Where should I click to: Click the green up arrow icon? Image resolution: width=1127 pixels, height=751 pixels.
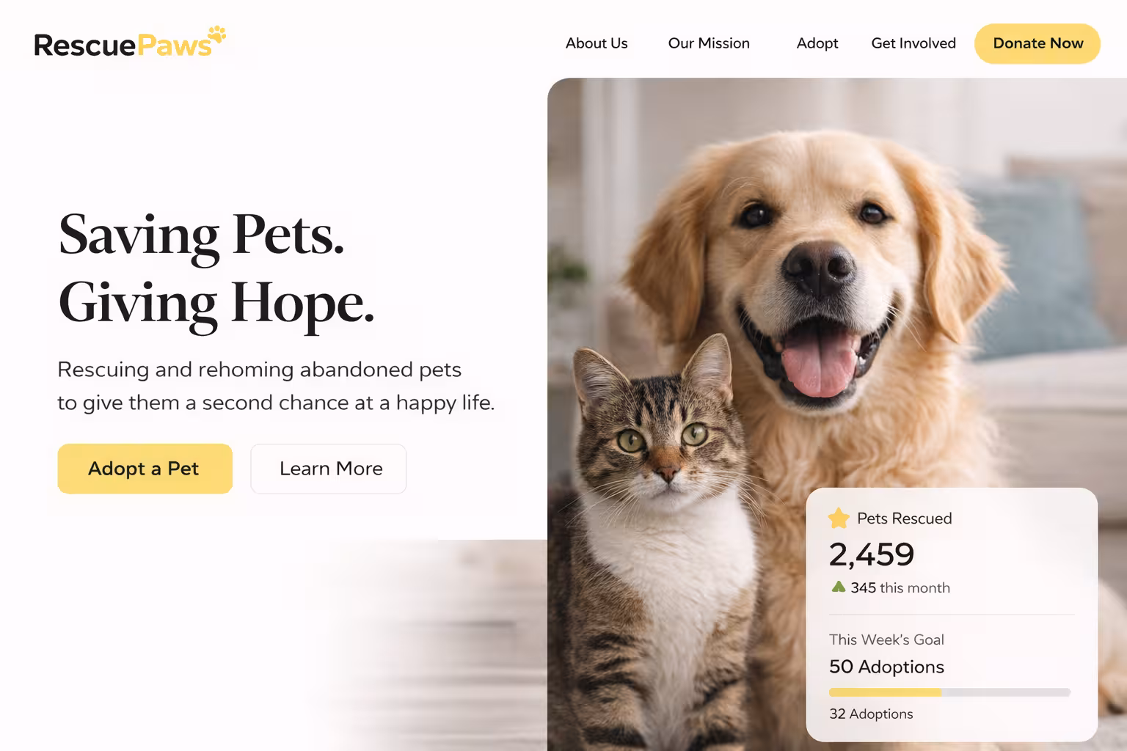pyautogui.click(x=838, y=587)
